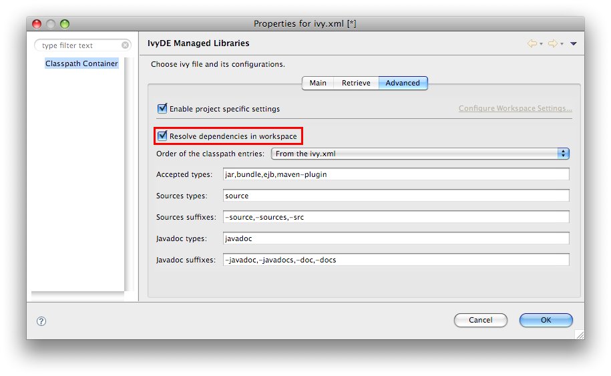Focus the type filter text search box

(x=79, y=45)
